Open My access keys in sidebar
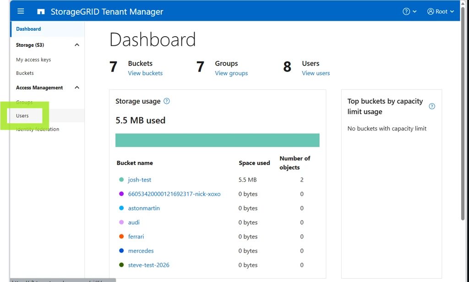This screenshot has width=469, height=282. click(x=33, y=60)
